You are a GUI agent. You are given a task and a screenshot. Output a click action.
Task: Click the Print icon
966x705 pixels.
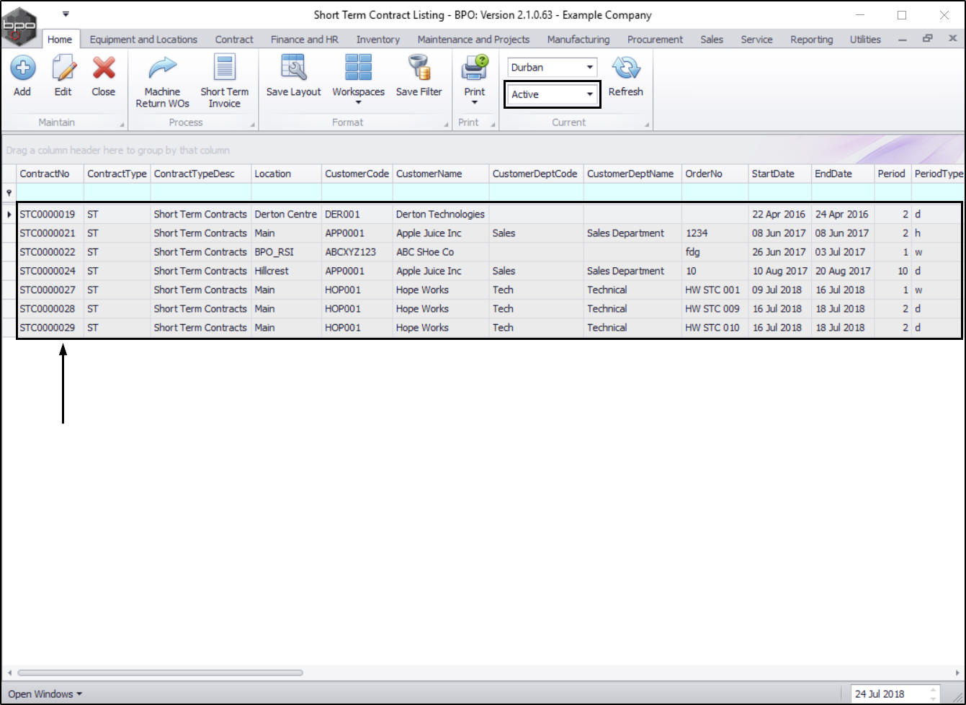475,69
